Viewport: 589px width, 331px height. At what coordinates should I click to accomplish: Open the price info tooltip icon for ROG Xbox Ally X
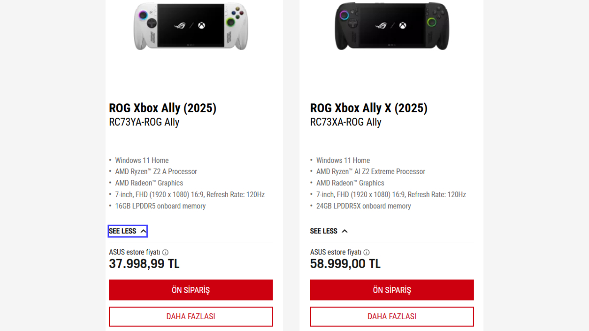[366, 252]
